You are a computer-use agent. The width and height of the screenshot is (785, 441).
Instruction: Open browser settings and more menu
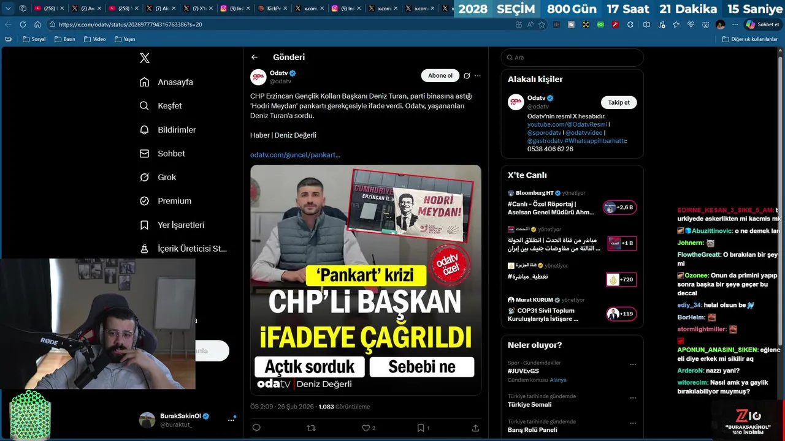pyautogui.click(x=735, y=24)
